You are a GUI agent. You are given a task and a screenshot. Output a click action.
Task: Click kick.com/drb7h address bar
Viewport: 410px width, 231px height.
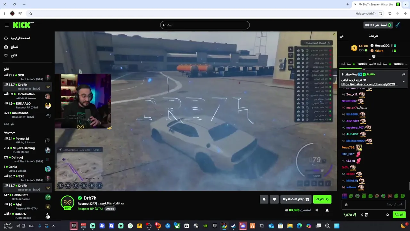(x=366, y=13)
